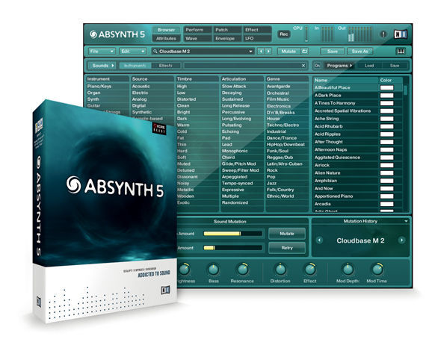Switch filter to Effects
The height and width of the screenshot is (345, 432).
point(165,66)
